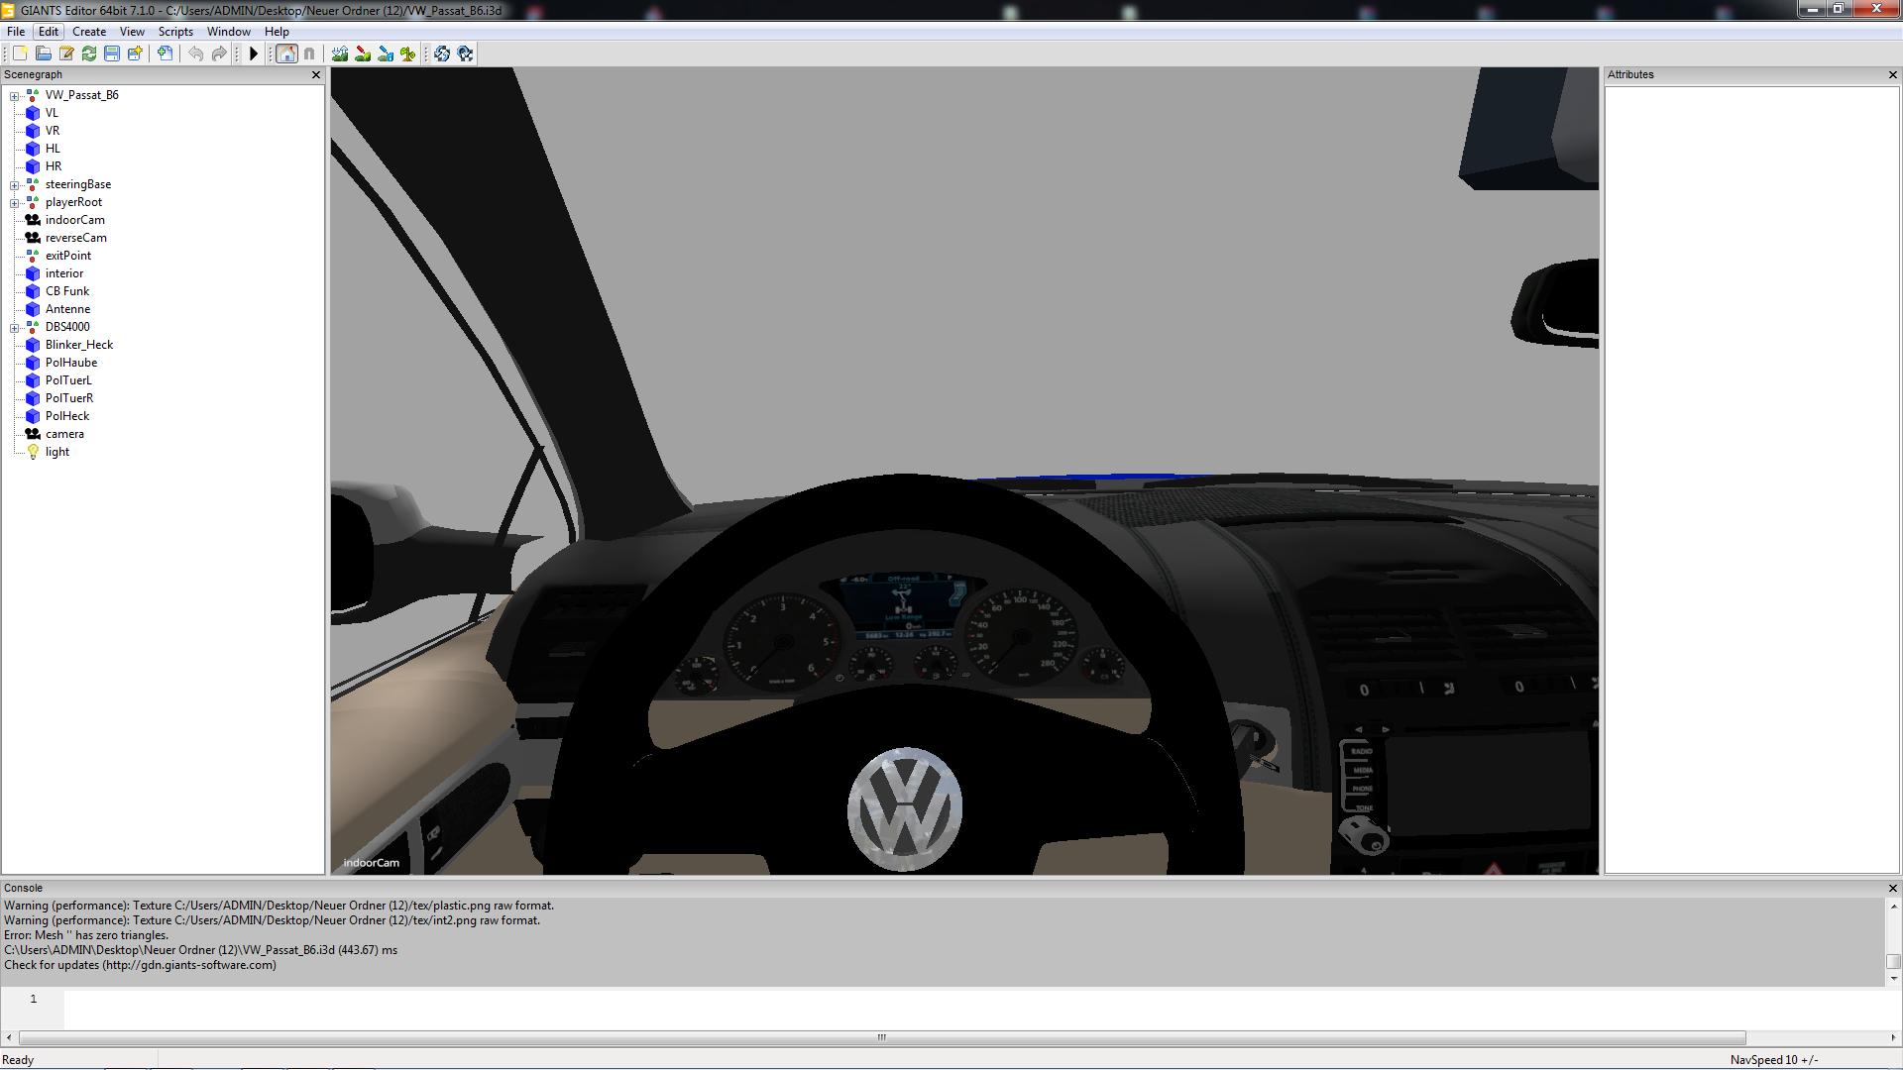The width and height of the screenshot is (1903, 1070).
Task: Open the Scripts menu
Action: pyautogui.click(x=175, y=32)
